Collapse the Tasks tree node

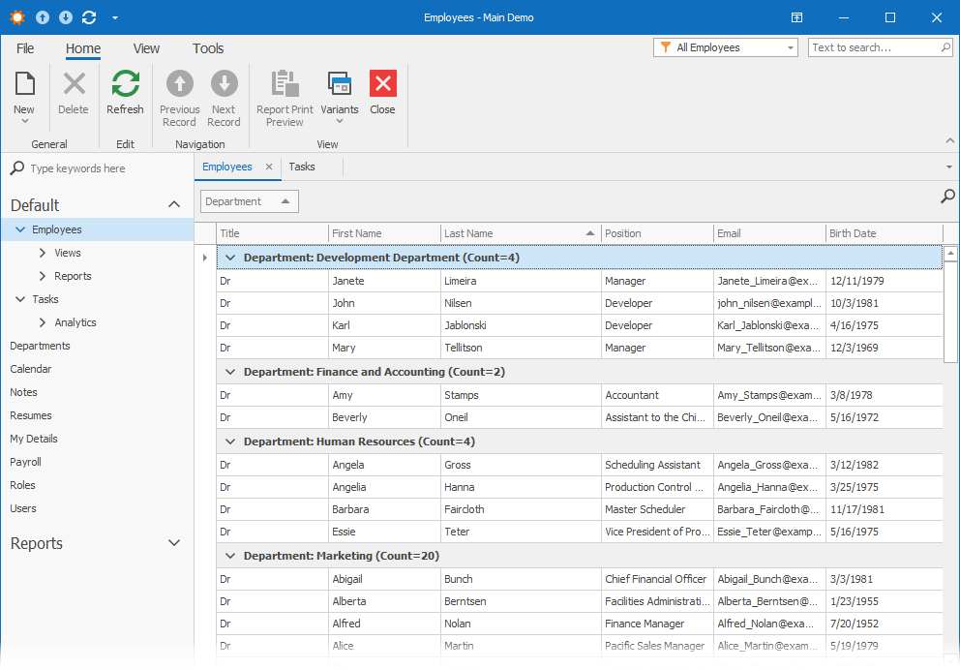20,299
